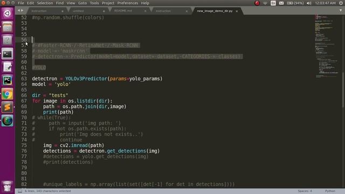
Task: Click the 'yolo' string on line 64
Action: pyautogui.click(x=63, y=84)
